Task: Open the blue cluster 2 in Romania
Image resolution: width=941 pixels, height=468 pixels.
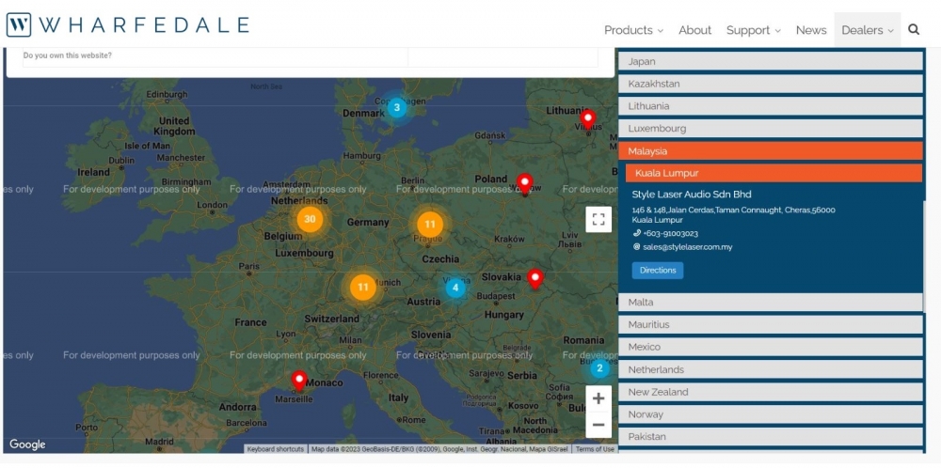Action: [x=599, y=368]
